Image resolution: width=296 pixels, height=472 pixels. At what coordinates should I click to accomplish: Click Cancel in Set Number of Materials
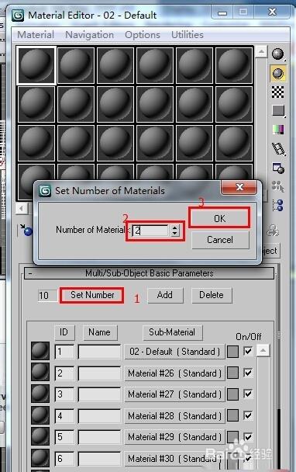point(220,240)
